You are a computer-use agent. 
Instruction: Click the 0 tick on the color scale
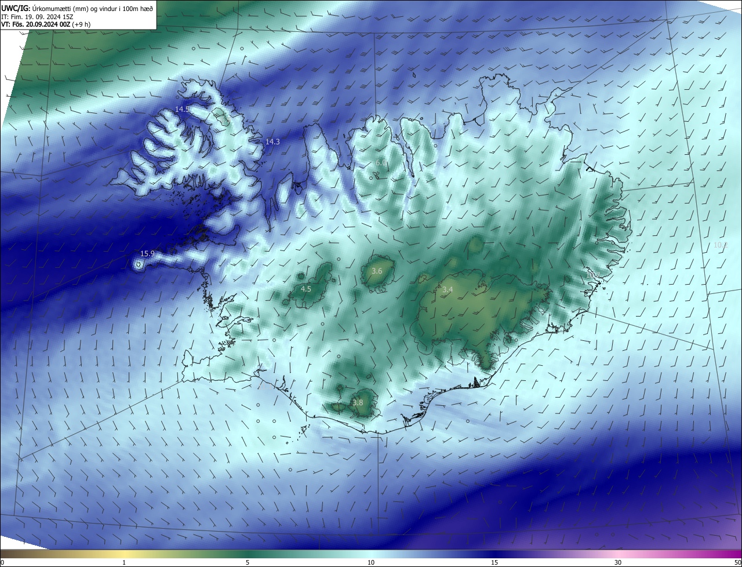tap(2, 562)
